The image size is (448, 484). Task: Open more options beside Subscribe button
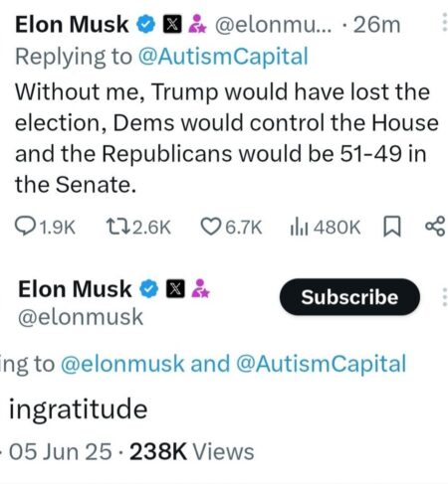(444, 297)
